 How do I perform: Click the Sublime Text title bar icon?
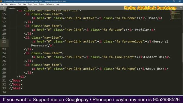[1, 1]
